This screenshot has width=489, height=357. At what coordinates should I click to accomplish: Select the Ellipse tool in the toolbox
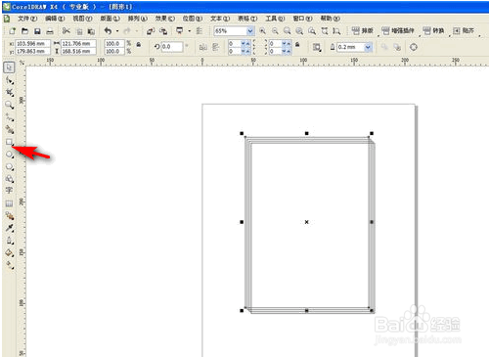click(9, 155)
